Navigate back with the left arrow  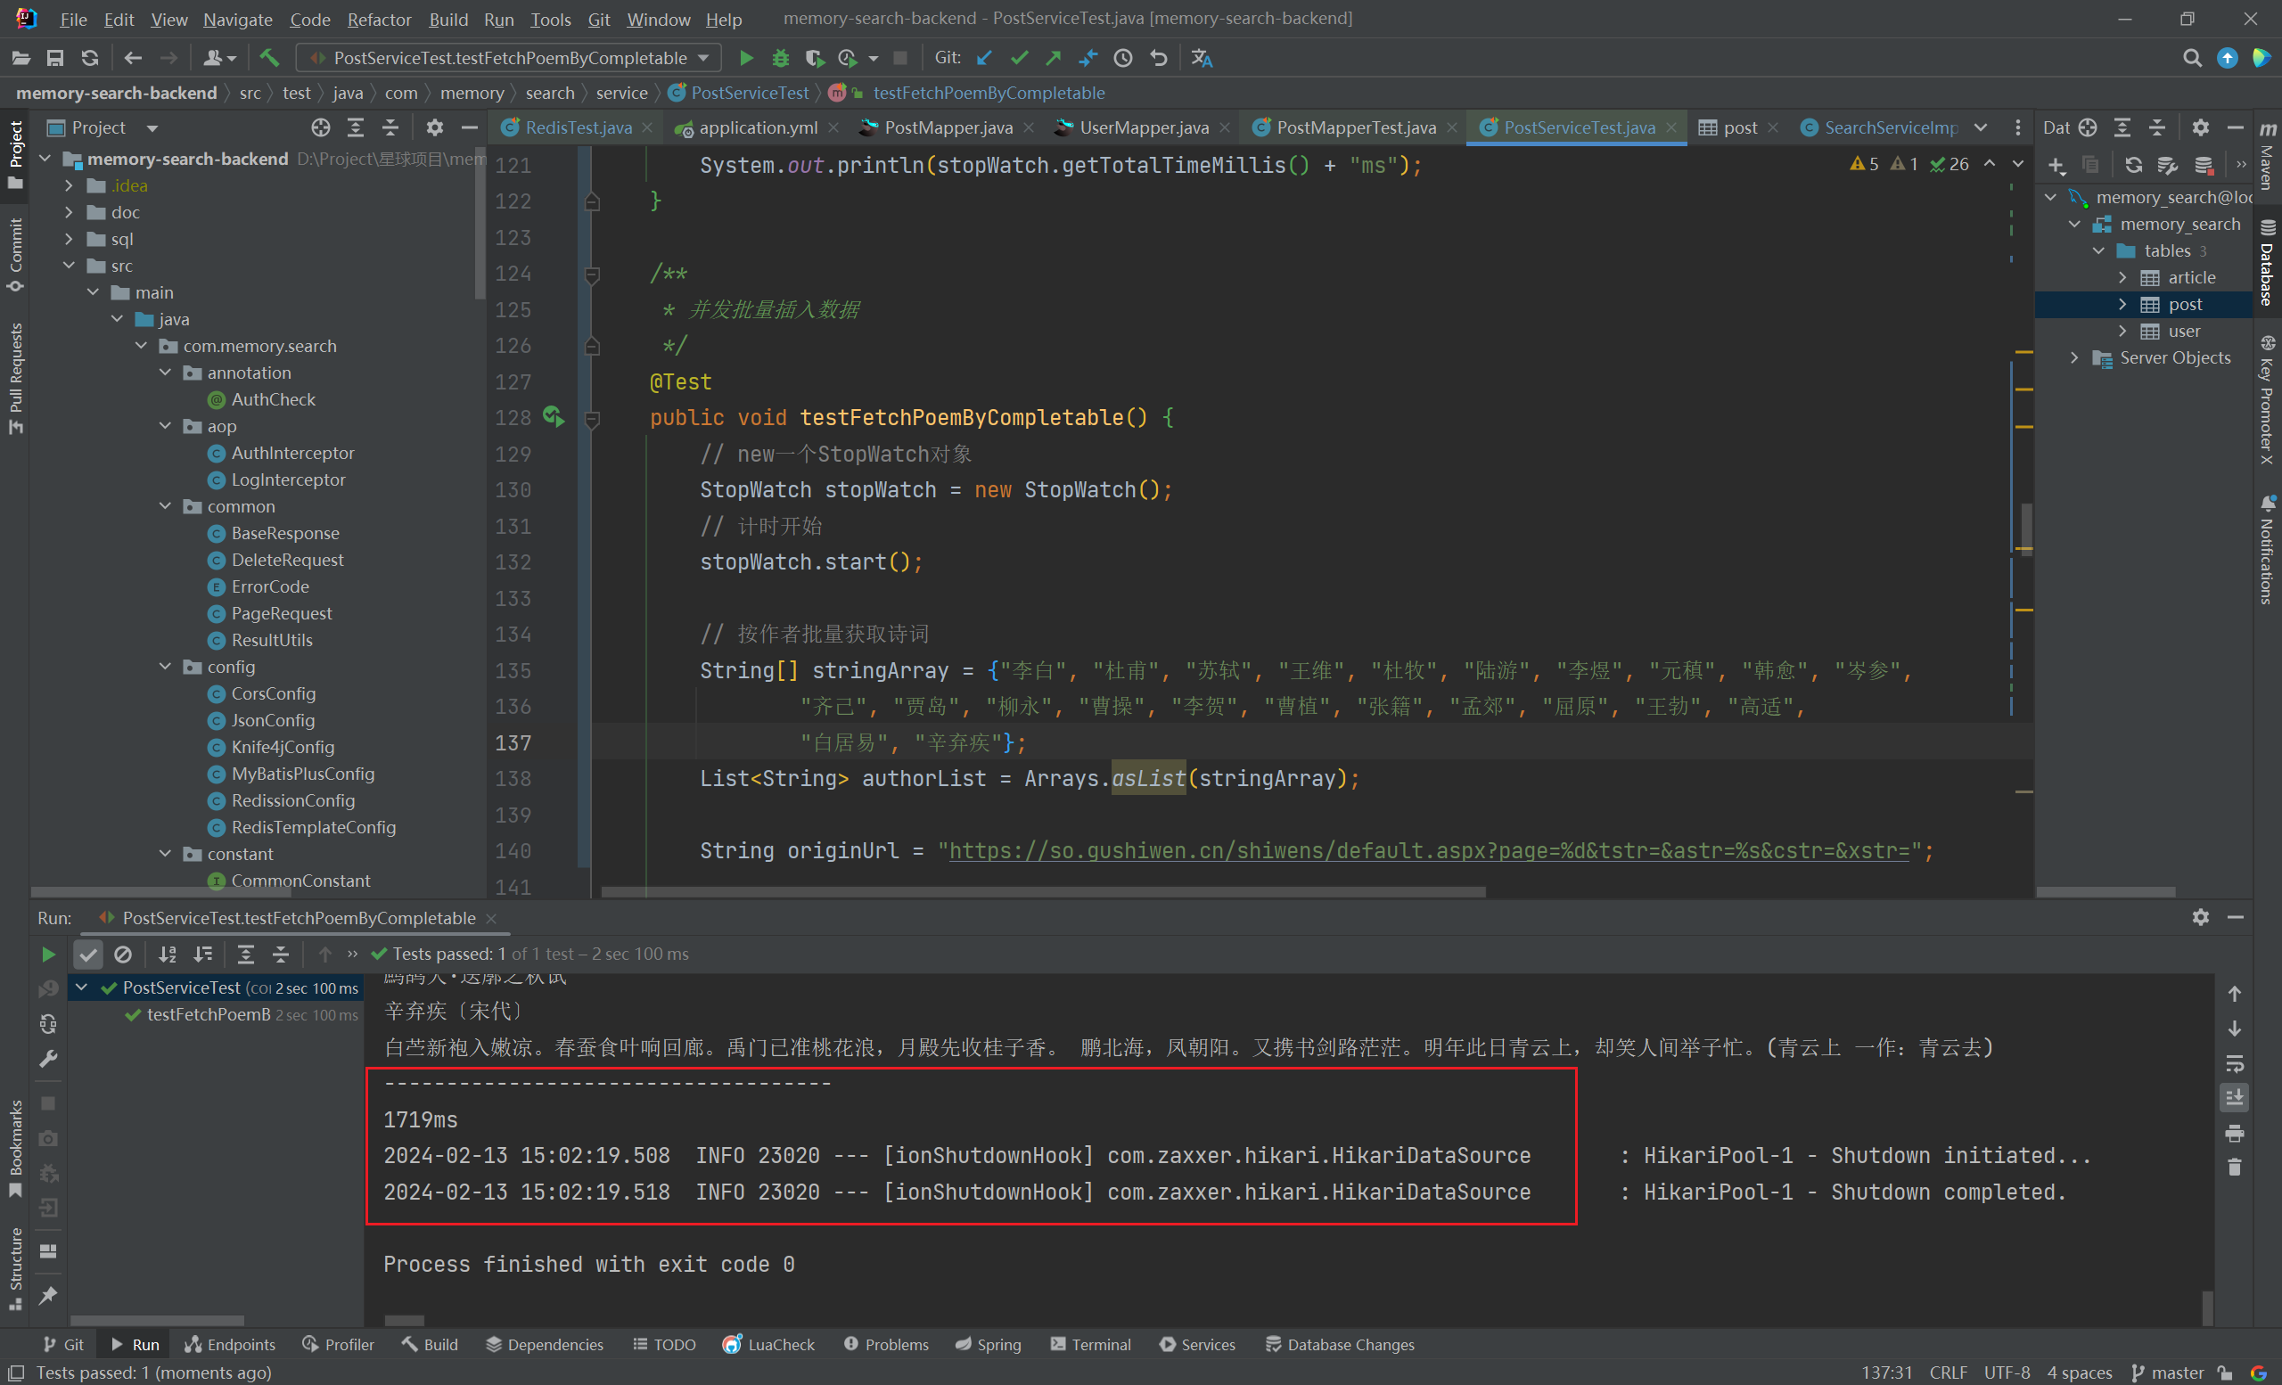134,58
